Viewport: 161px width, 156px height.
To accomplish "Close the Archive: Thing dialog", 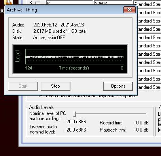I will 129,9.
